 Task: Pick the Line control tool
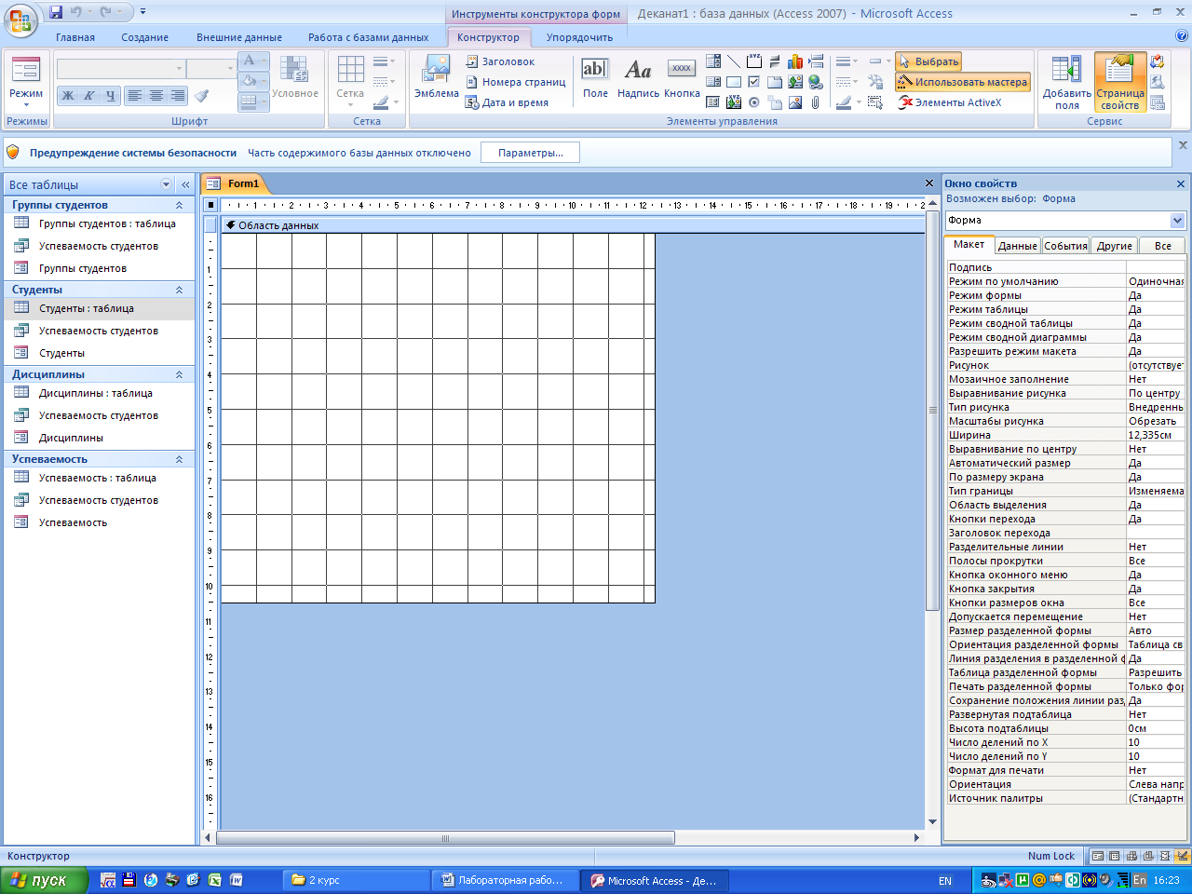click(x=734, y=61)
